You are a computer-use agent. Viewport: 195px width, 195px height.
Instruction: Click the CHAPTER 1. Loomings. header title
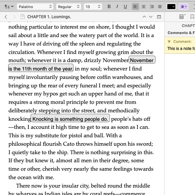(x=49, y=17)
